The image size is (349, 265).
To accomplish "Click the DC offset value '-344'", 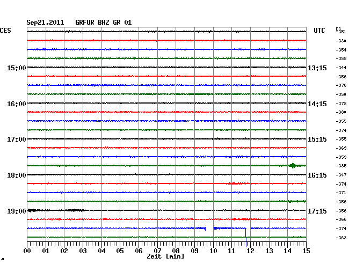I will (341, 68).
